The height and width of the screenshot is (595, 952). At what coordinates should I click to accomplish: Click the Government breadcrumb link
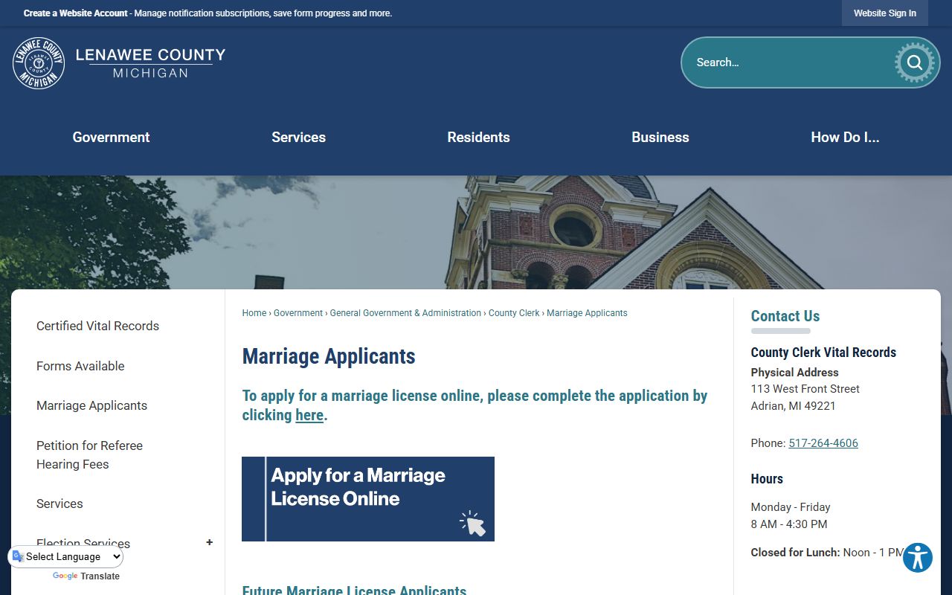[298, 313]
